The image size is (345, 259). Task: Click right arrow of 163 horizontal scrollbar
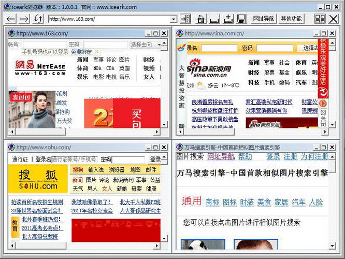[156, 132]
